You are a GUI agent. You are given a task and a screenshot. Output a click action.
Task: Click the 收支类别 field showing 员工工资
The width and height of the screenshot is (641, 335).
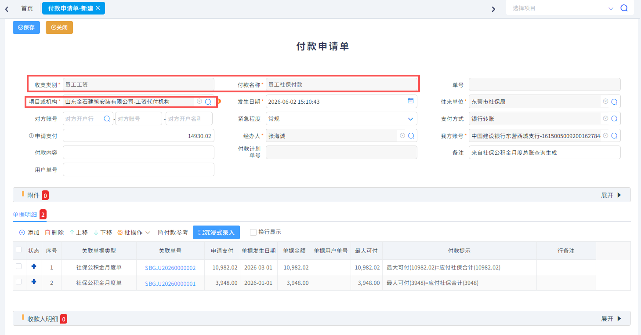click(x=138, y=84)
